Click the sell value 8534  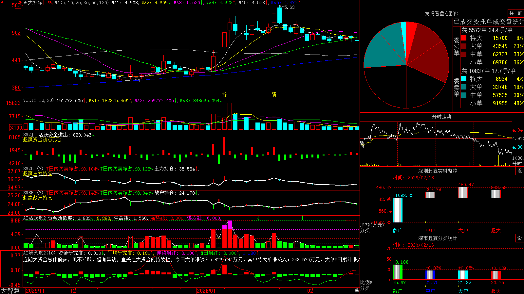[x=501, y=79]
